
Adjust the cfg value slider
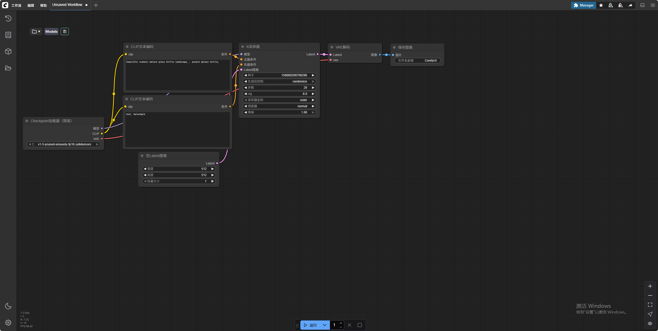pos(279,94)
